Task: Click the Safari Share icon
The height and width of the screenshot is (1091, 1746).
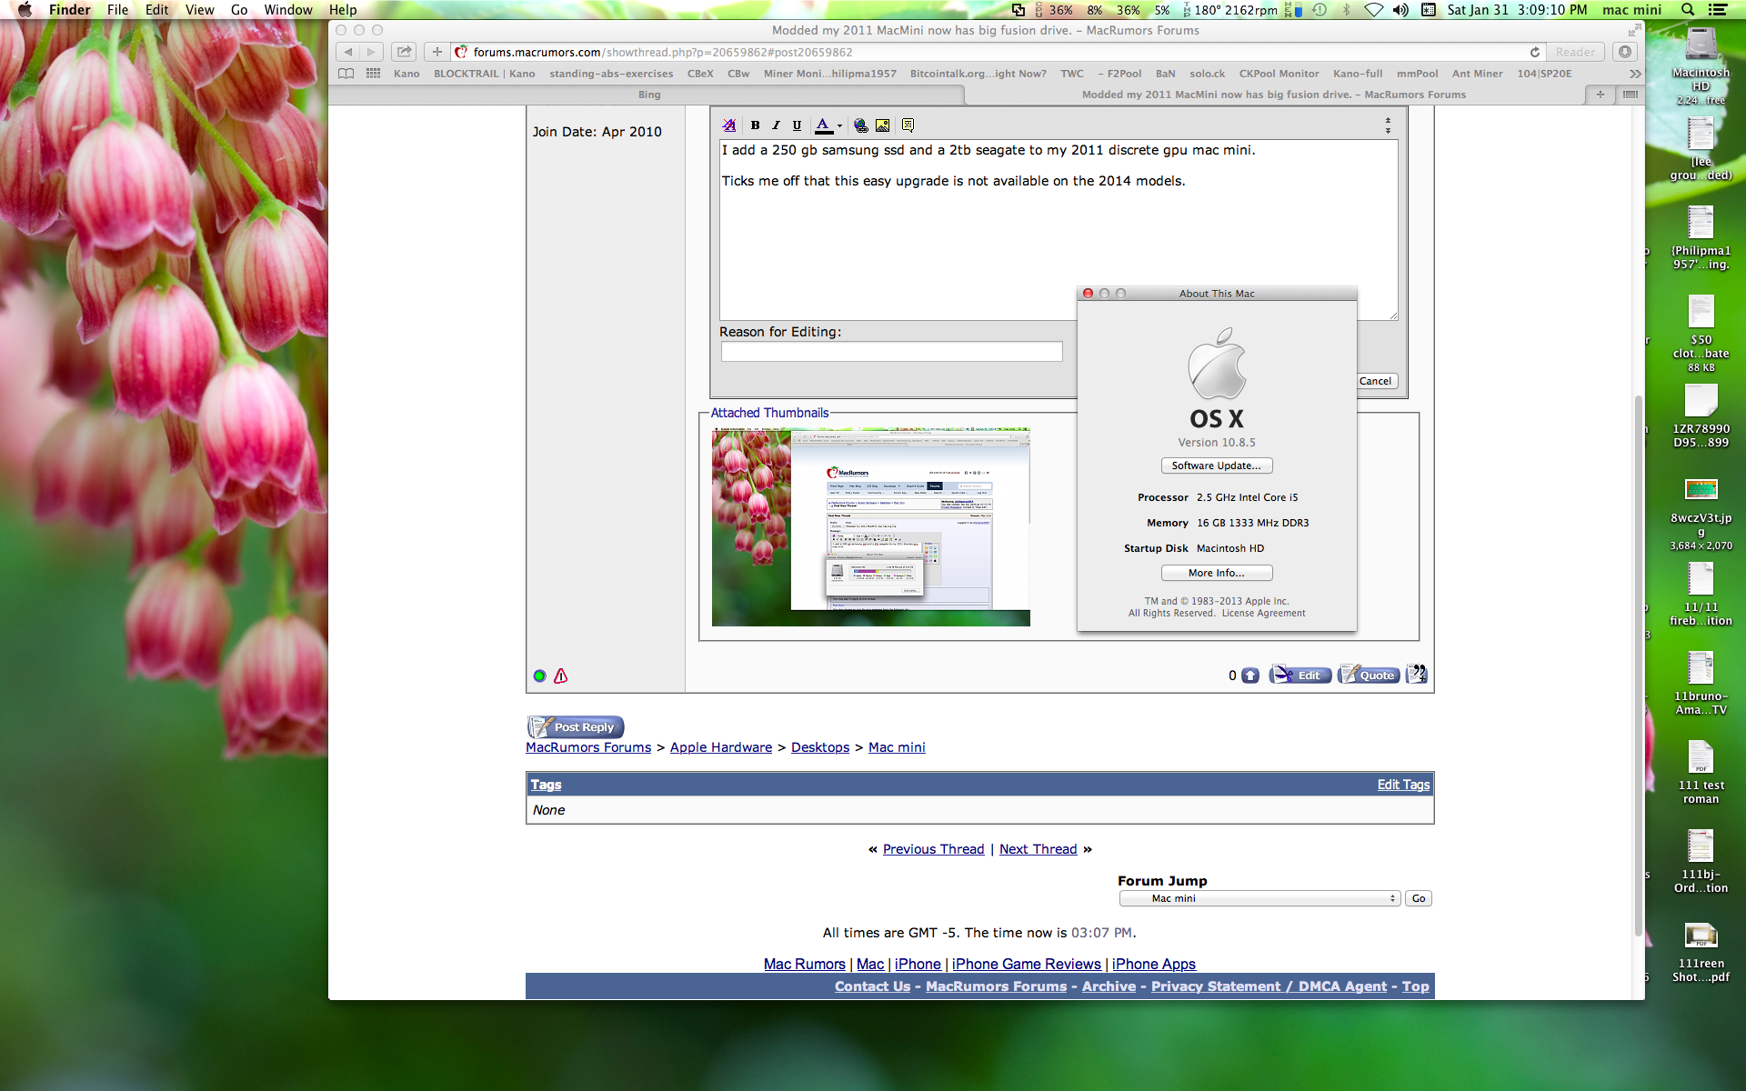Action: tap(405, 52)
